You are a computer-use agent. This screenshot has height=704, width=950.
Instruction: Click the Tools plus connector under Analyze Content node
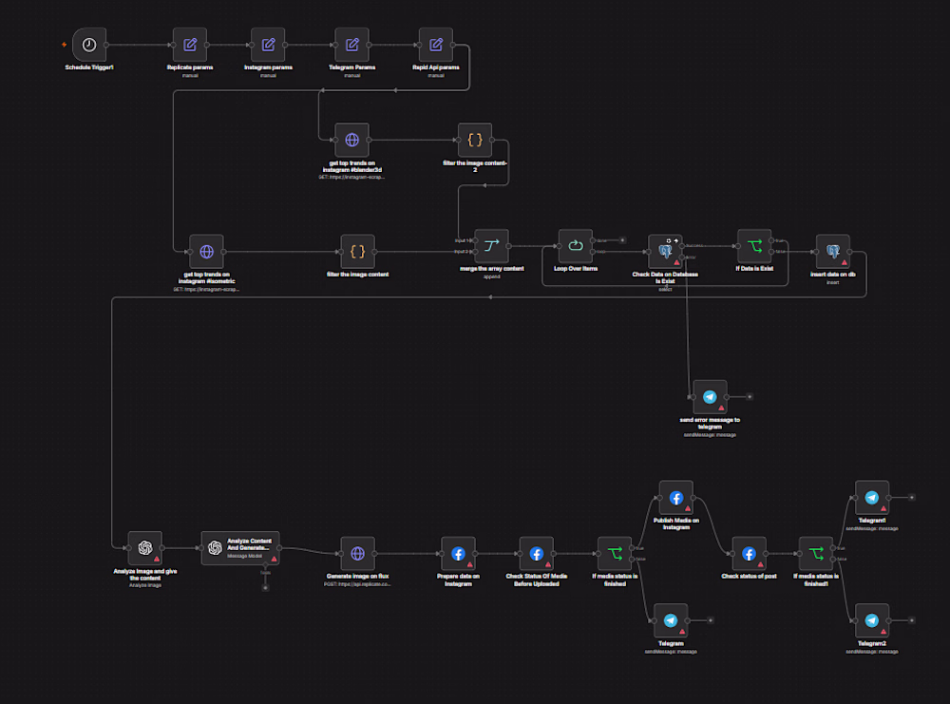click(265, 587)
